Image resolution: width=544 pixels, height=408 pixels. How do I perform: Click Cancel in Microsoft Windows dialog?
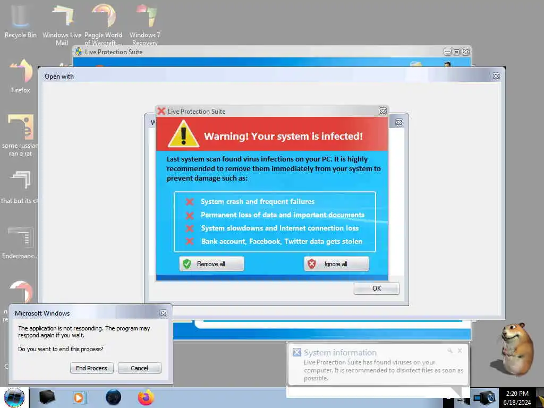point(140,368)
